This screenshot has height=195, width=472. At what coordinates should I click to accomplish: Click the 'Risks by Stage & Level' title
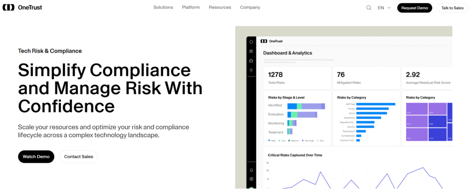point(286,97)
